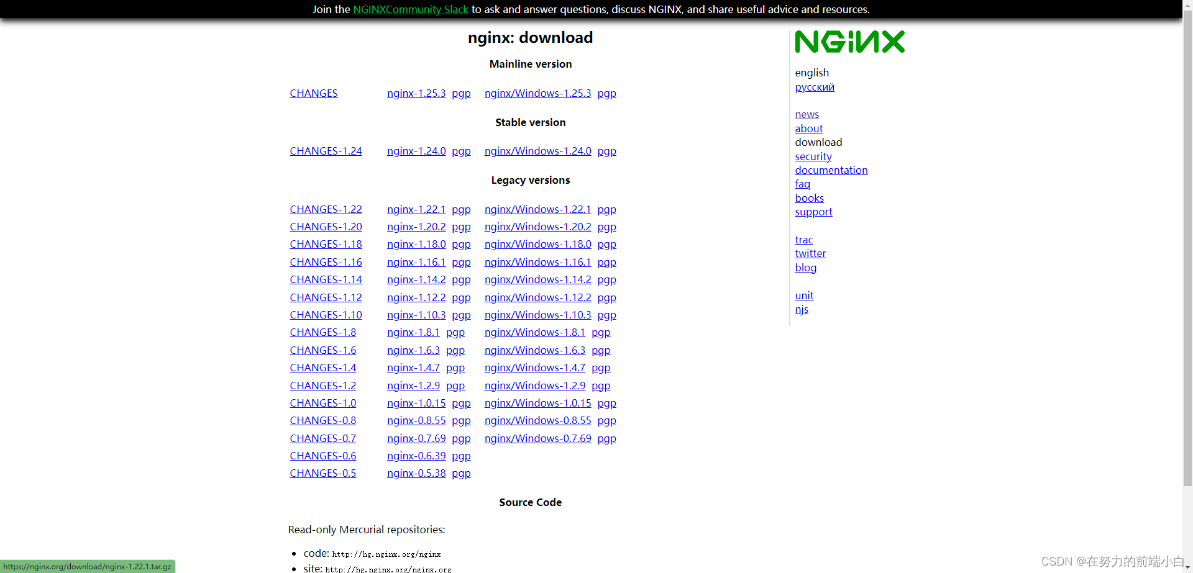1193x573 pixels.
Task: Download nginx/Windows-1.22.1
Action: 538,209
